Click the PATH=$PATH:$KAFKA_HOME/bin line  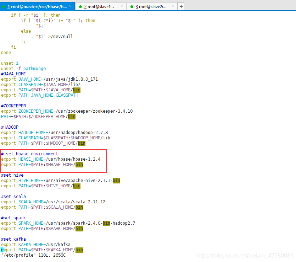pyautogui.click(x=42, y=250)
